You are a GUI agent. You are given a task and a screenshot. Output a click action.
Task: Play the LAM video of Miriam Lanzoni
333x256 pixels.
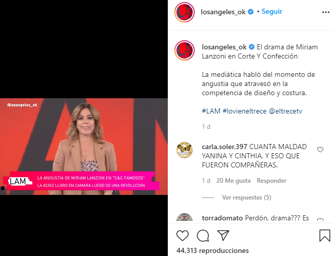[84, 147]
